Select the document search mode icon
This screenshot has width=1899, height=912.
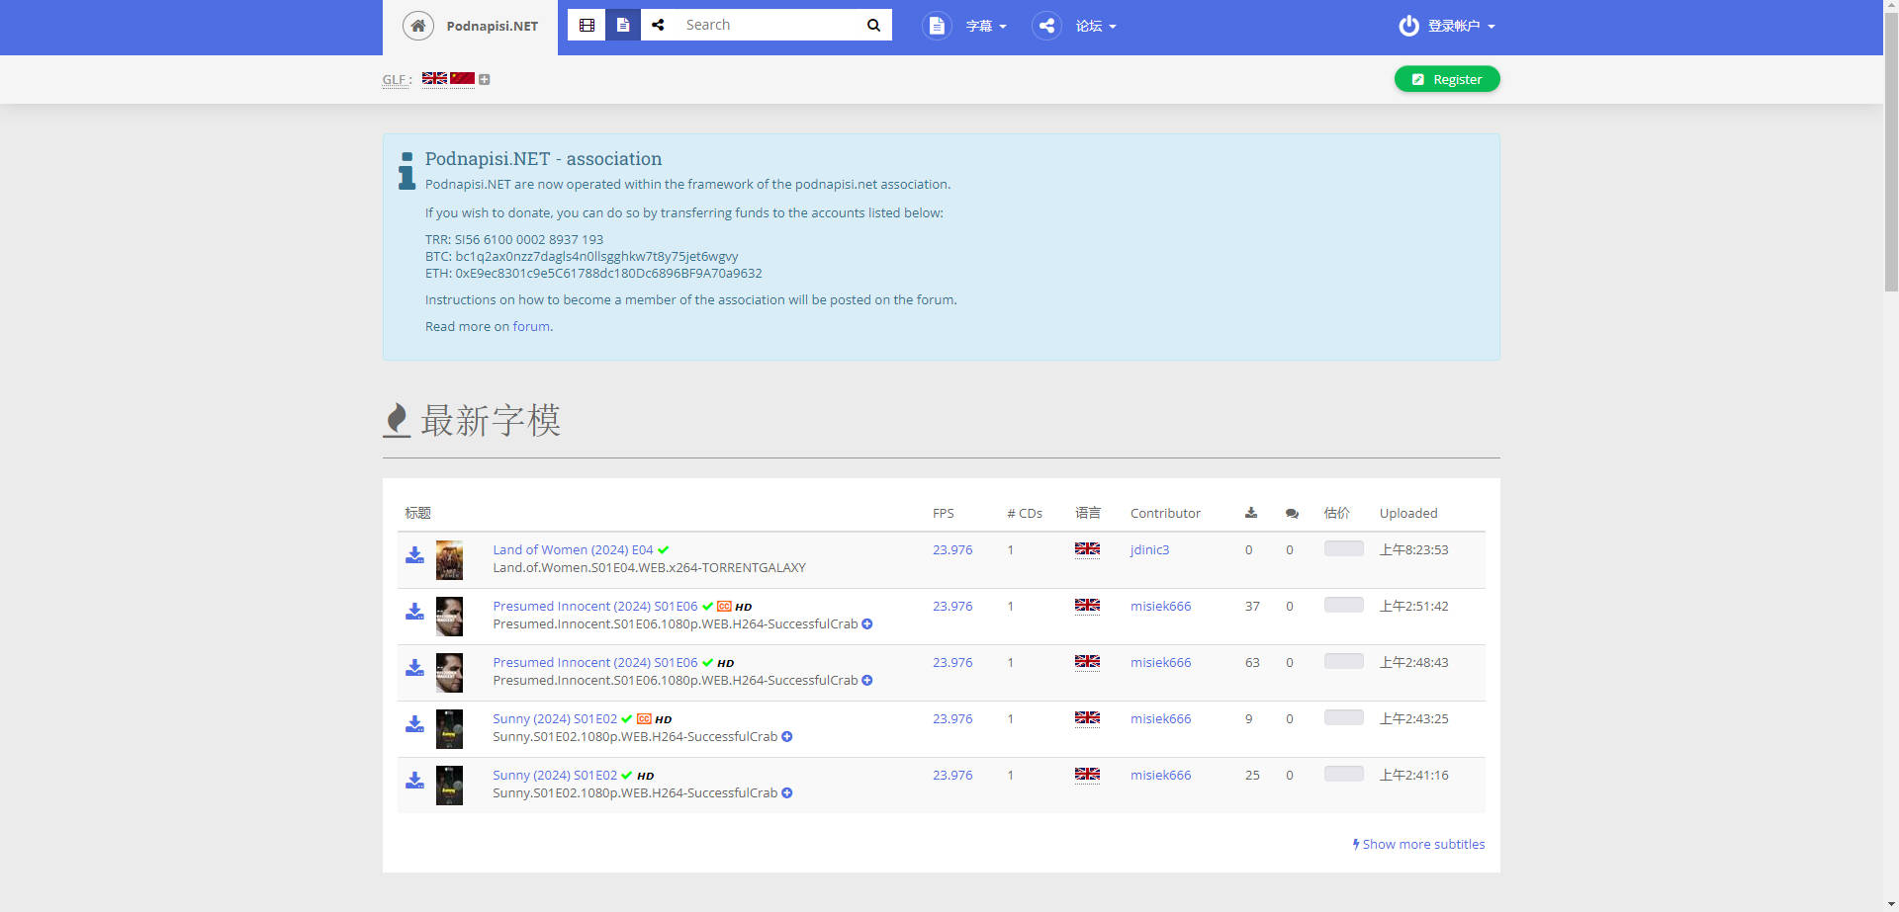623,25
